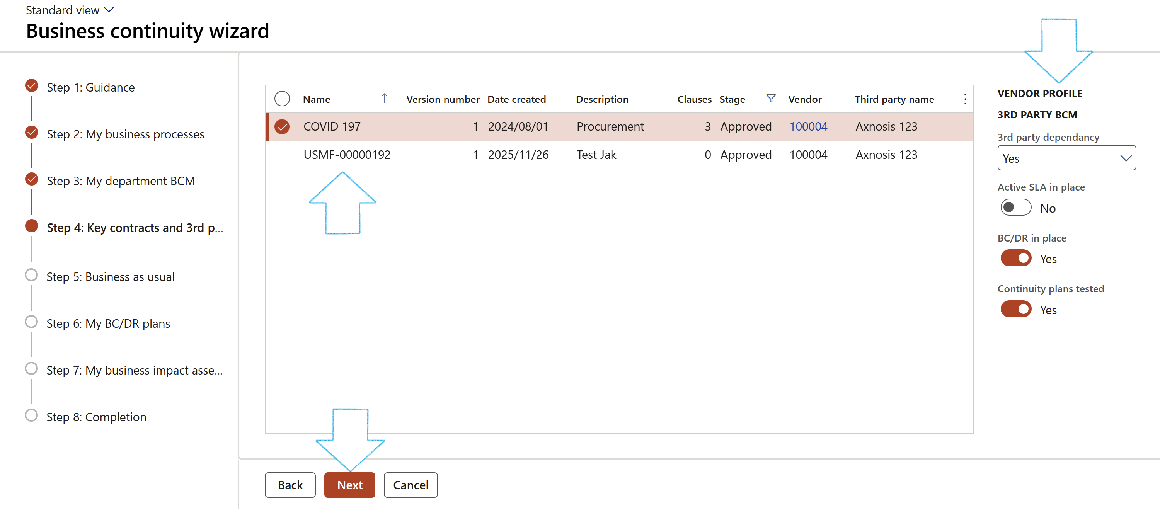Turn off the BC/DR in place toggle
1160x509 pixels.
click(1015, 259)
